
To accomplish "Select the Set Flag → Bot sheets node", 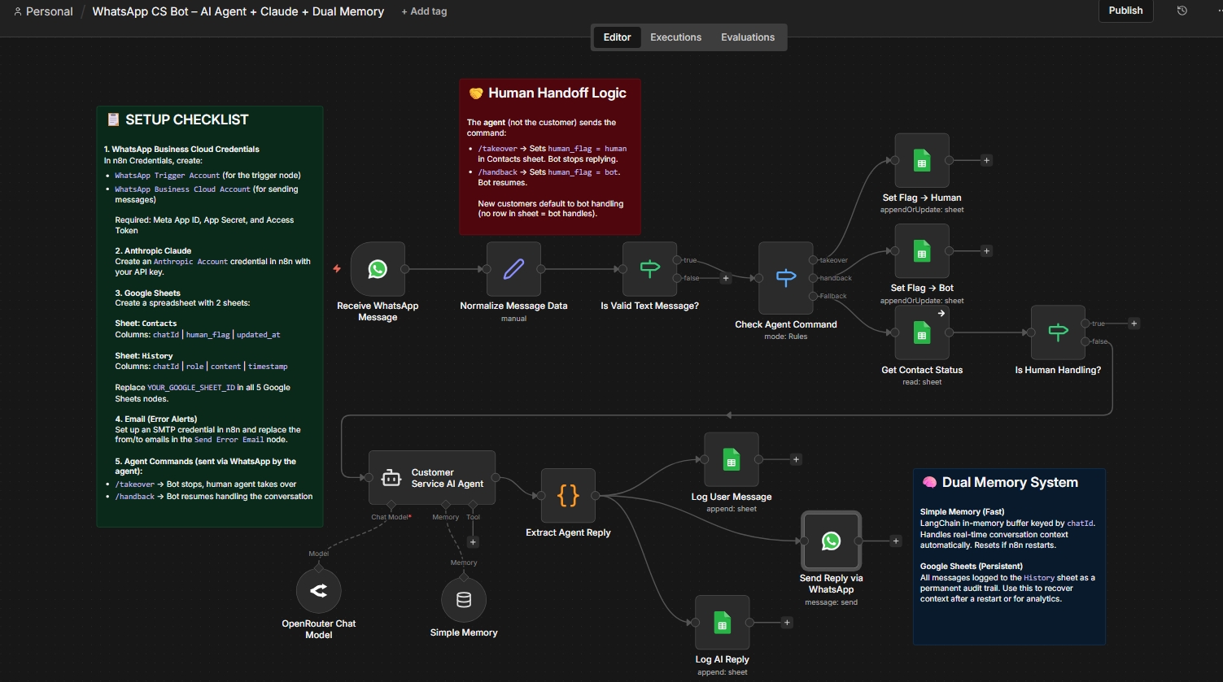I will [922, 251].
